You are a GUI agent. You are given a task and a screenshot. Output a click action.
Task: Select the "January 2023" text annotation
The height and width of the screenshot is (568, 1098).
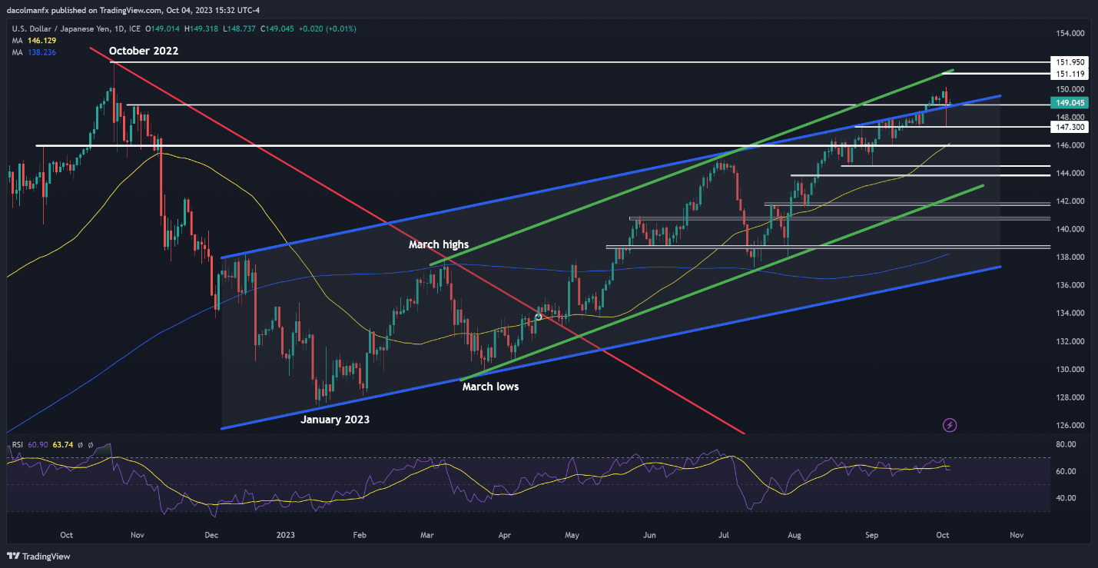pos(334,420)
